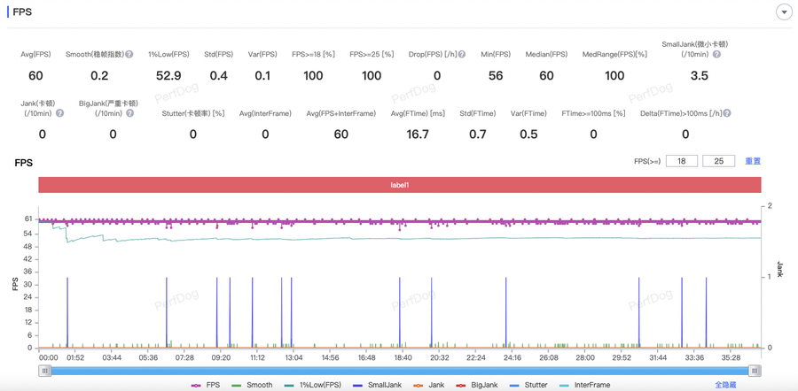Click help icon beside Delta(FTime)>100ms
Screen dimensions: 798x391
[x=727, y=114]
